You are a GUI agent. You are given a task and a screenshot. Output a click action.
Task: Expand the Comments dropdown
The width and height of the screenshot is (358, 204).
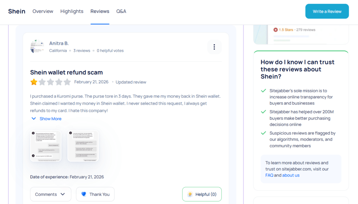(x=50, y=194)
